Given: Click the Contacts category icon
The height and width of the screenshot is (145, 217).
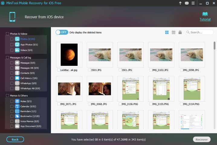Looking at the screenshot, I should pyautogui.click(x=17, y=73).
